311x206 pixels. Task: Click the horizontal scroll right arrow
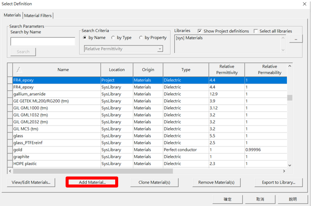[x=284, y=171]
